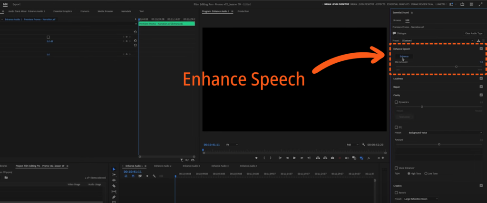Open Program monitor settings wrench
487x203 pixels.
click(363, 145)
